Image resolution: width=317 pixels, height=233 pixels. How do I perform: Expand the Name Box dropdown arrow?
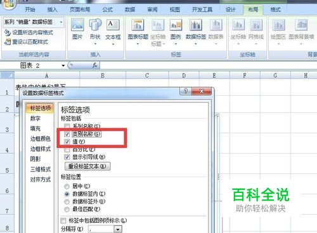click(63, 65)
